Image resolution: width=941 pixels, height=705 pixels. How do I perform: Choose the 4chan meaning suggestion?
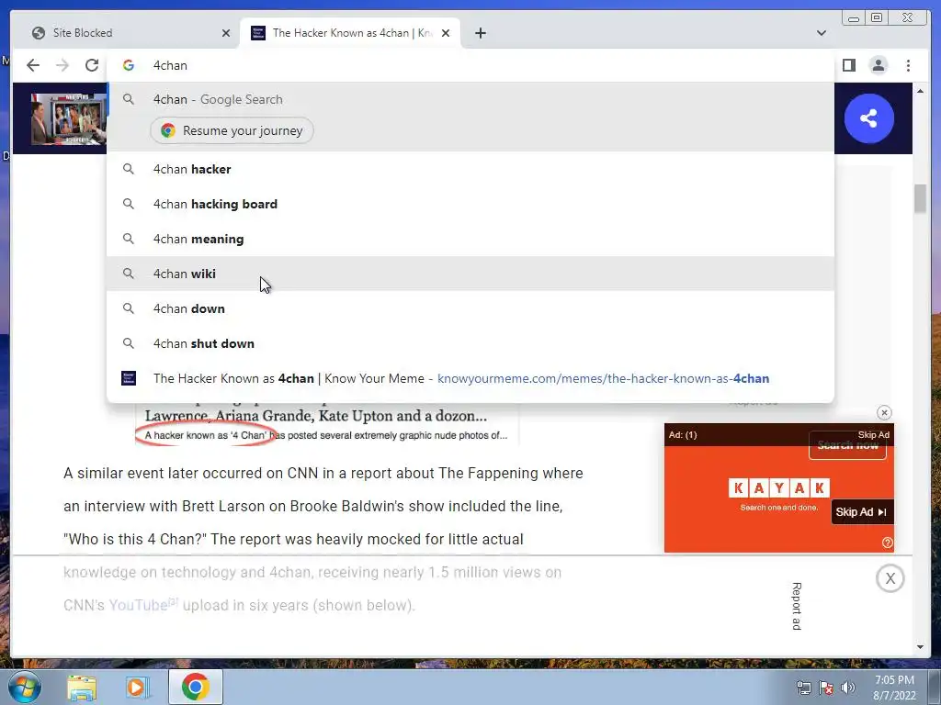(470, 239)
